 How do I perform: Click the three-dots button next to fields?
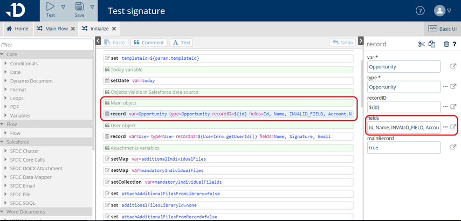point(445,127)
